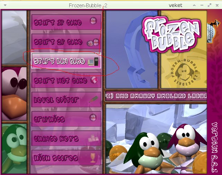Open Start Net Game option
222x175 pixels.
click(x=66, y=80)
